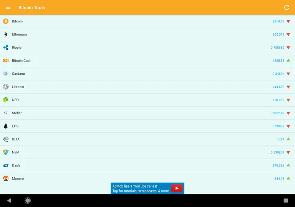Click the black EOS logo icon

(x=6, y=126)
